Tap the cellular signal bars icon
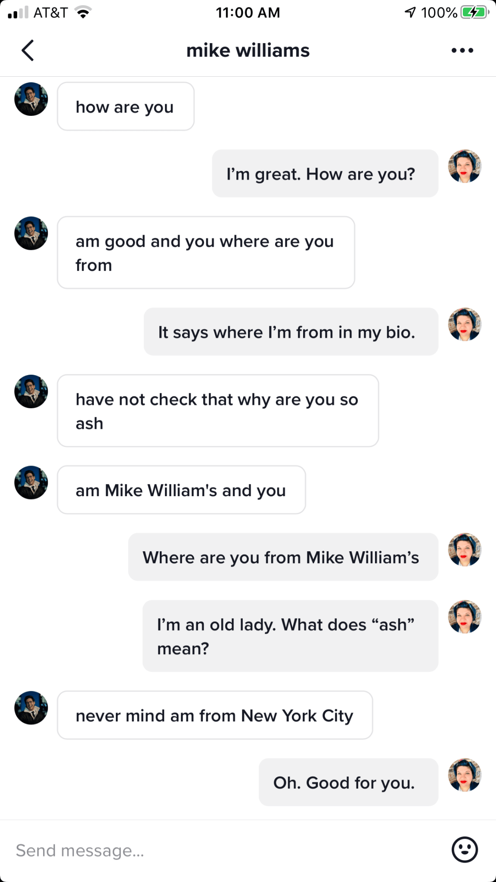This screenshot has height=882, width=496. pyautogui.click(x=18, y=12)
